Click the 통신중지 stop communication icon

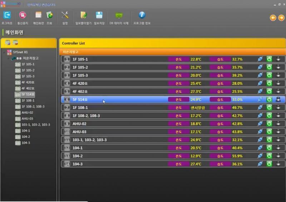tap(23, 15)
